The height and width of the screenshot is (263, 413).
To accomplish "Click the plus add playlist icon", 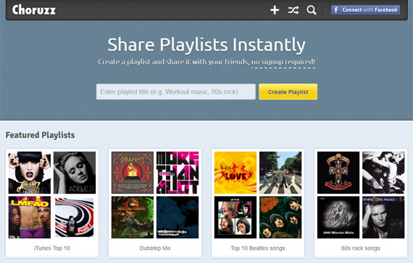I will coord(275,10).
